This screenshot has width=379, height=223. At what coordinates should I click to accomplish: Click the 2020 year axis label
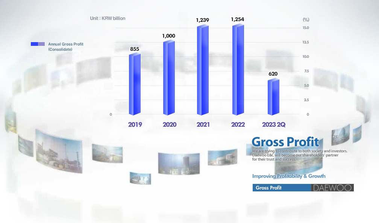[170, 124]
